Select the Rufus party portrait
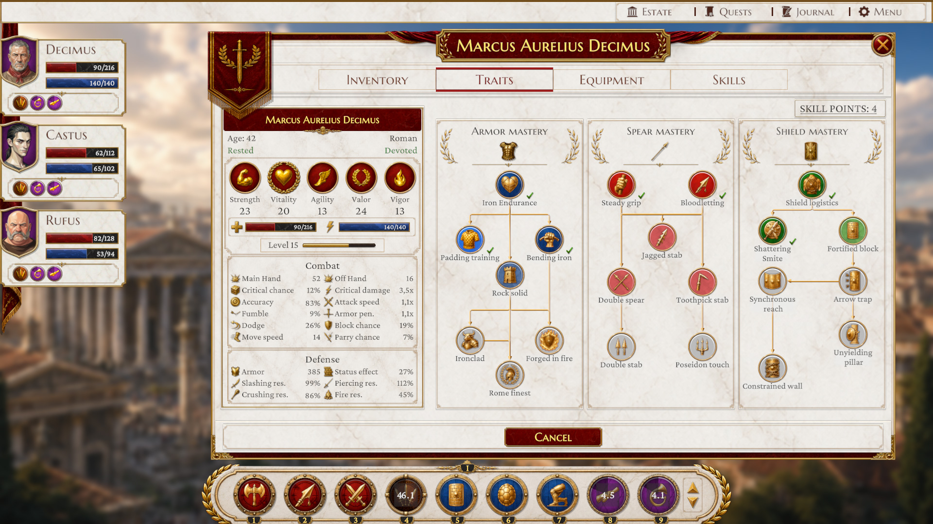 click(20, 231)
